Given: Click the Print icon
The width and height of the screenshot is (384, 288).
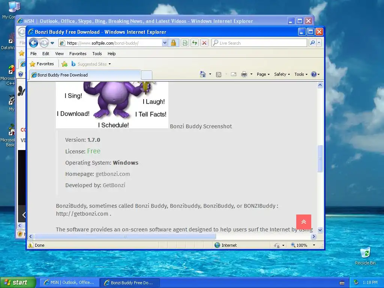Looking at the screenshot, I should tap(244, 74).
